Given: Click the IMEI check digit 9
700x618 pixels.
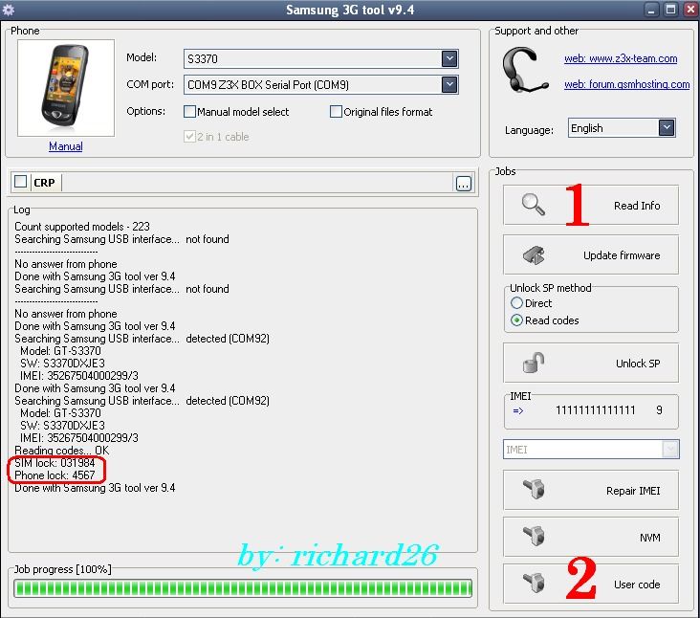Looking at the screenshot, I should click(659, 410).
